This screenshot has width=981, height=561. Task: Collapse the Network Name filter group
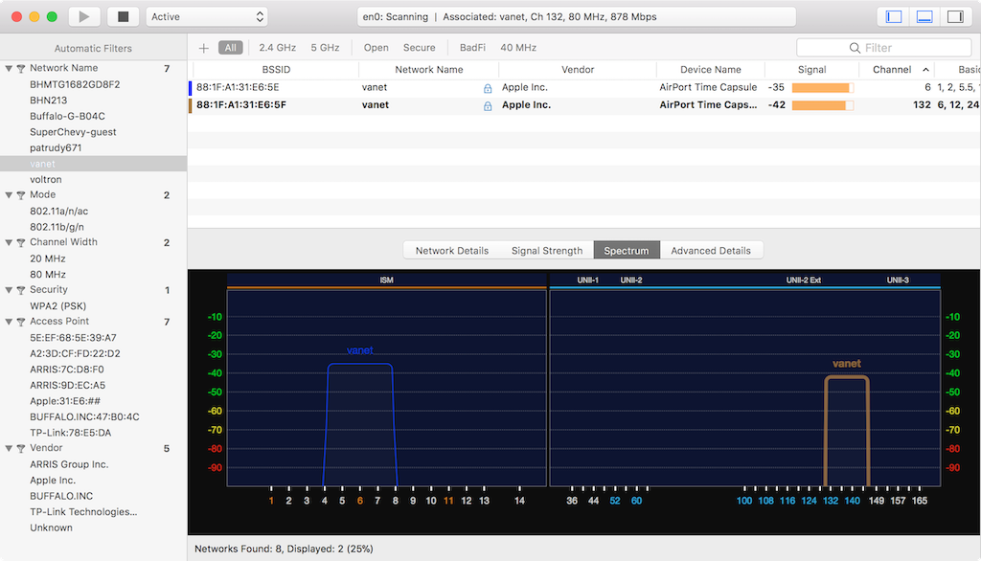(9, 68)
